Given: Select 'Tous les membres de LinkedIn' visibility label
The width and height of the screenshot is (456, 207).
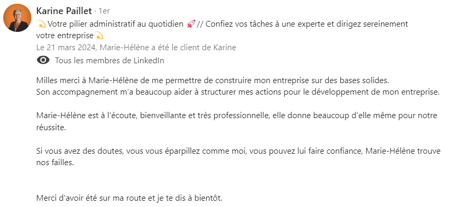Looking at the screenshot, I should 109,61.
